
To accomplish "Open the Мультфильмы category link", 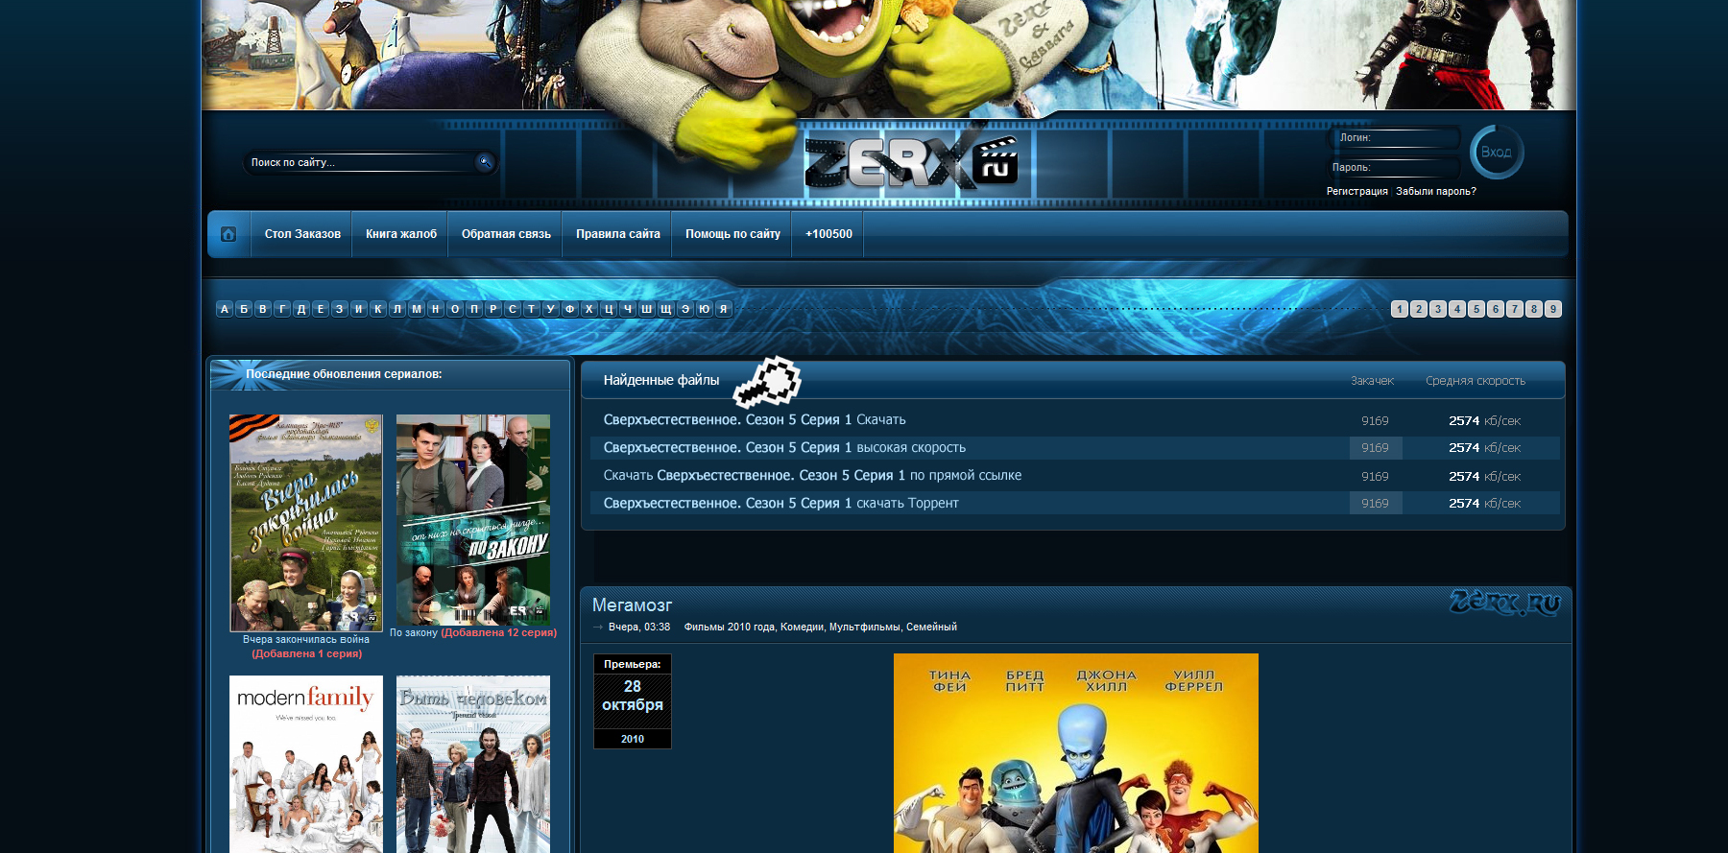I will point(864,627).
